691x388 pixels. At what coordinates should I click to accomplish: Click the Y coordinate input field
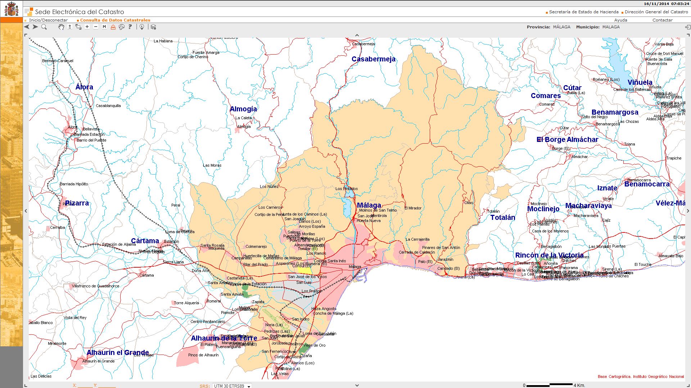107,385
